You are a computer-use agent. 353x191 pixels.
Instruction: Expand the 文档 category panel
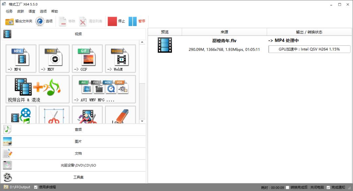[x=74, y=154]
